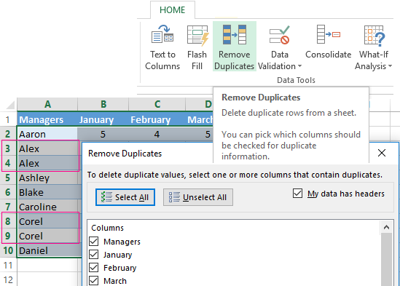Select row 5 by its row number
The image size is (400, 286).
[8, 178]
